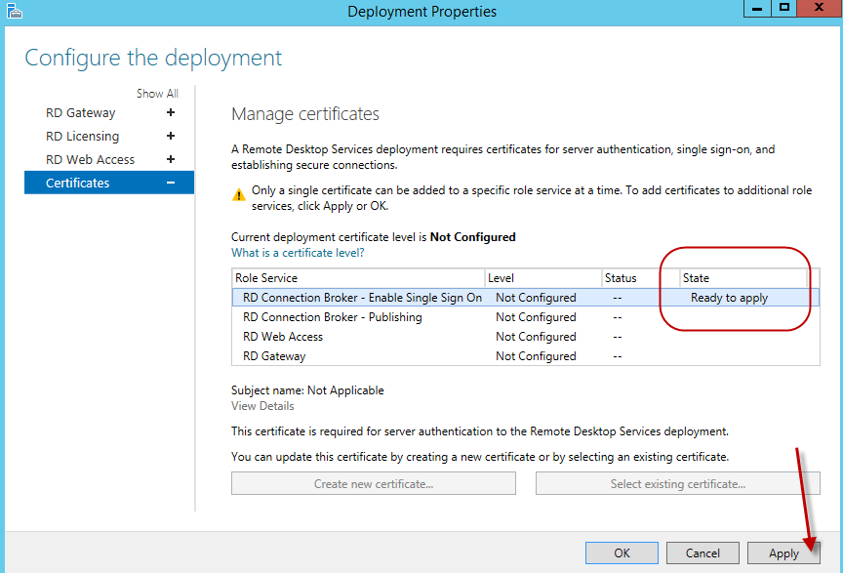The height and width of the screenshot is (573, 843).
Task: Select the RD Web Access role service row
Action: pos(283,337)
